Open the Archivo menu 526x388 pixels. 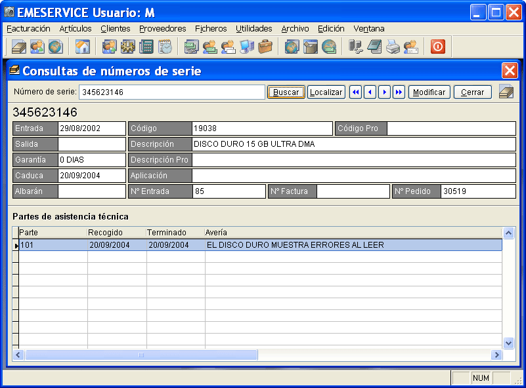(296, 29)
